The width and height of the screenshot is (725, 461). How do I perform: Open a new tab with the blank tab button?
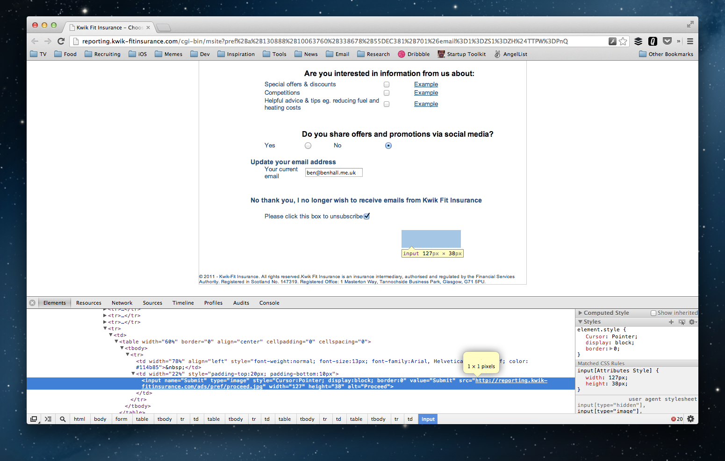[163, 28]
